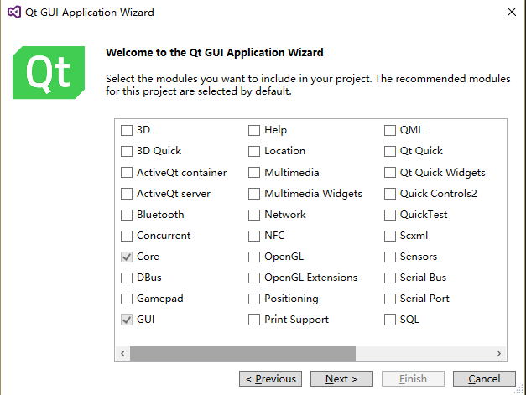Check the Qt Quick module

click(390, 151)
